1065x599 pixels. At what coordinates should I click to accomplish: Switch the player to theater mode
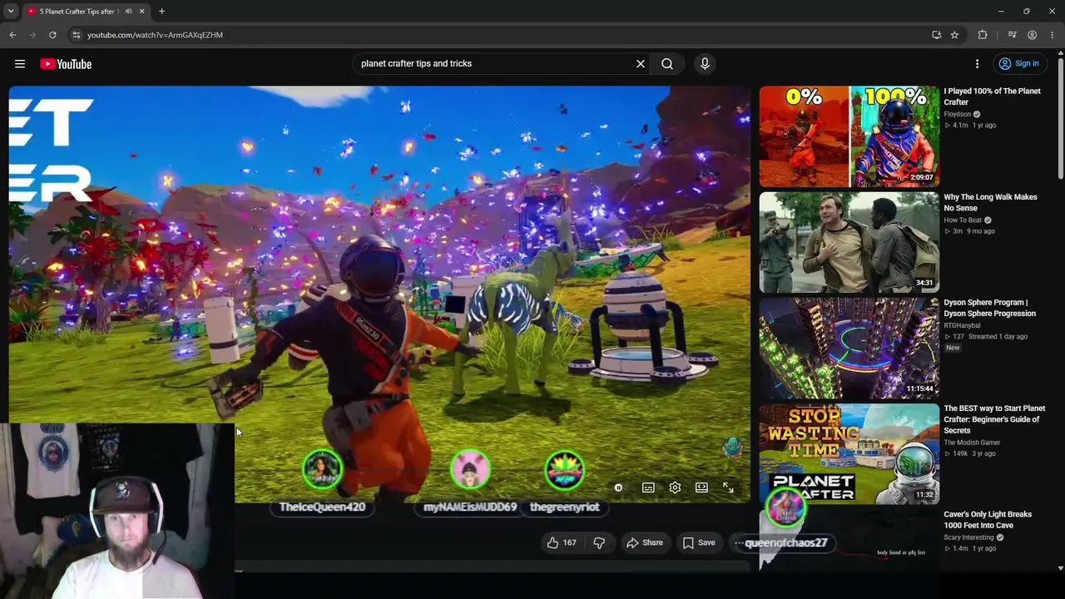tap(701, 488)
